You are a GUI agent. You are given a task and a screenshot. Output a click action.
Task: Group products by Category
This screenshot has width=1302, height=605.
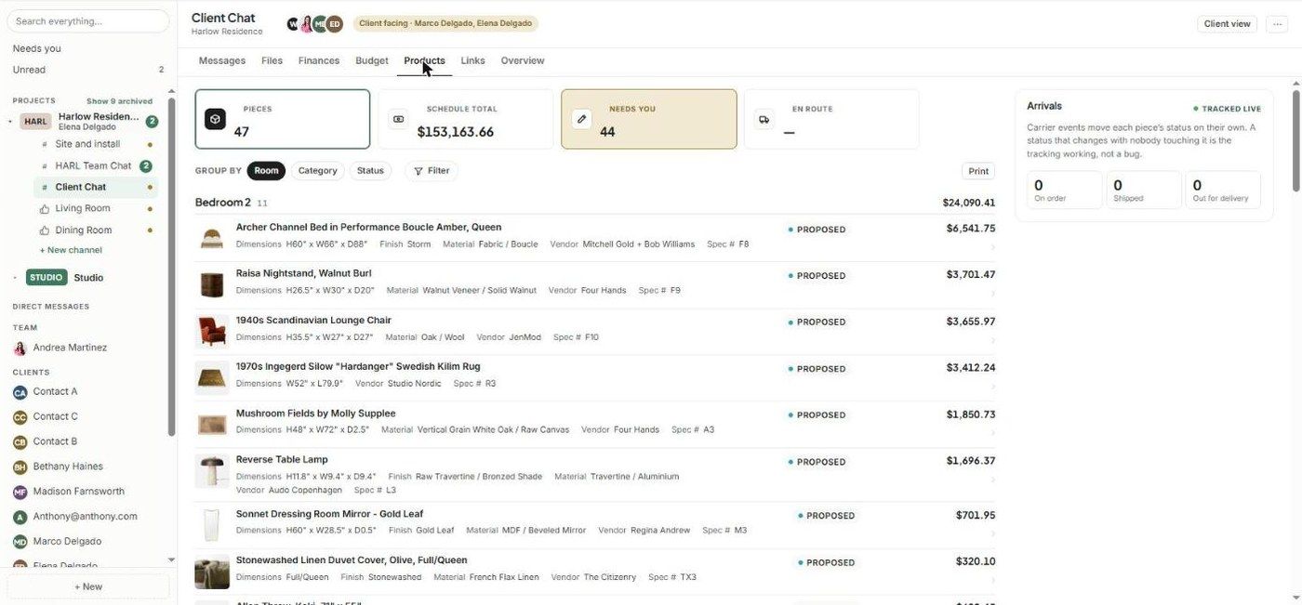317,171
